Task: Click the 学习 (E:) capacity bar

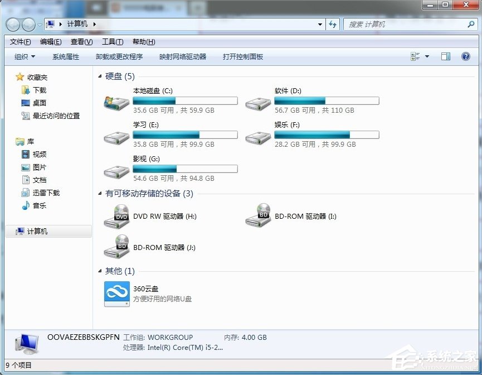Action: tap(184, 134)
